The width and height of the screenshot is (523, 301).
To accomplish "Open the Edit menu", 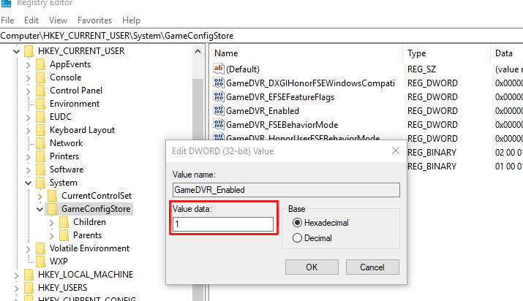I will pyautogui.click(x=31, y=20).
